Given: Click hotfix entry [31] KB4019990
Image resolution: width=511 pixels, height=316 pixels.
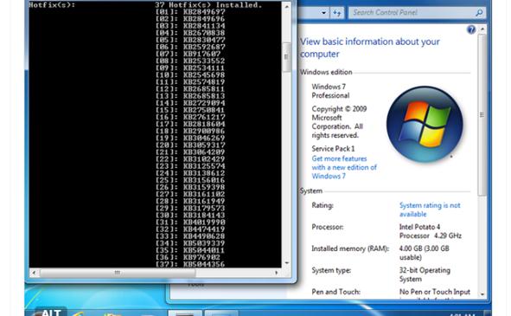Looking at the screenshot, I should point(190,222).
